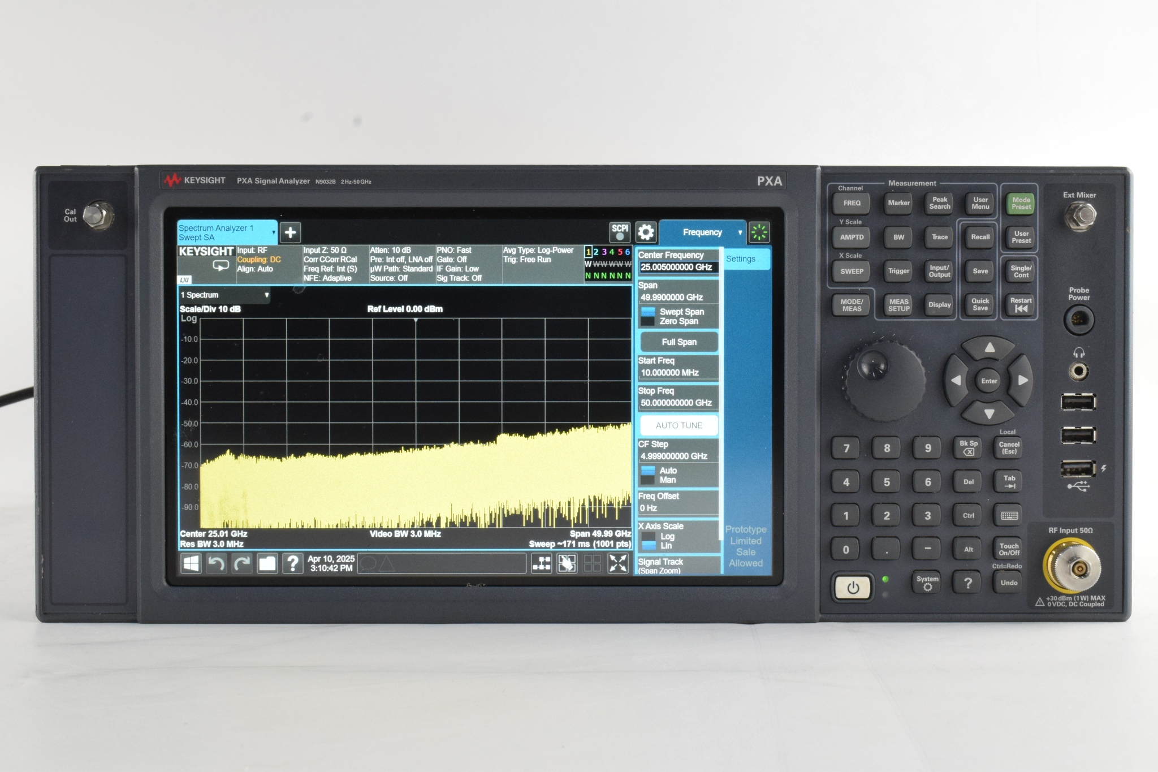Tap the Freq Offset 0 Hz field
Viewport: 1158px width, 772px height.
[679, 508]
